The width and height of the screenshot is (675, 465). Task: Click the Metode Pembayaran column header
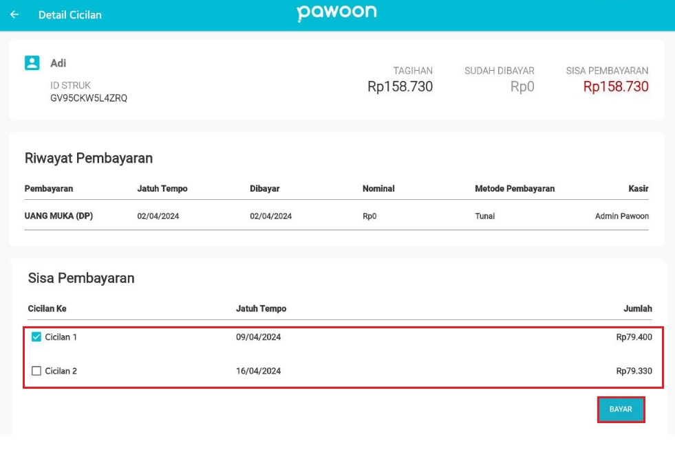(x=515, y=189)
